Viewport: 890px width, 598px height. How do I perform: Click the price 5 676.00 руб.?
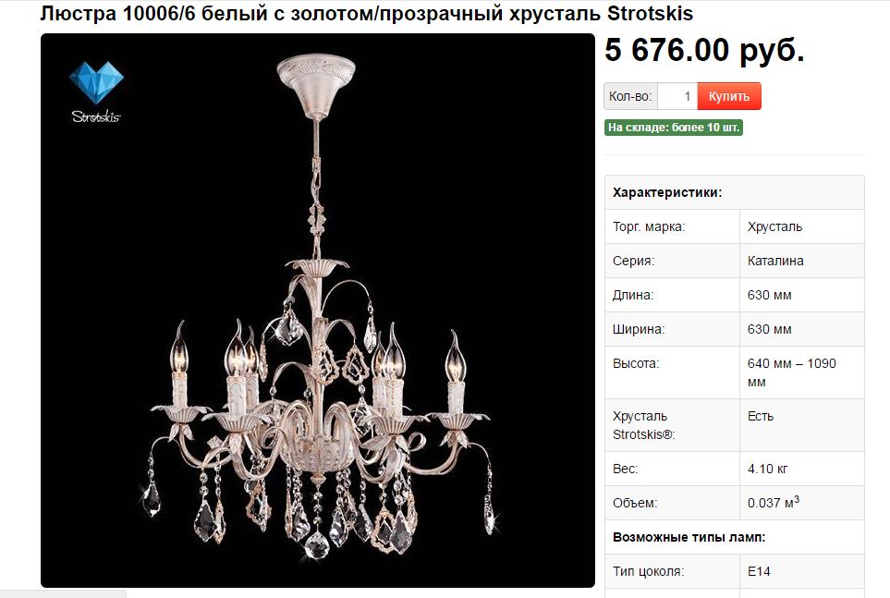[704, 50]
